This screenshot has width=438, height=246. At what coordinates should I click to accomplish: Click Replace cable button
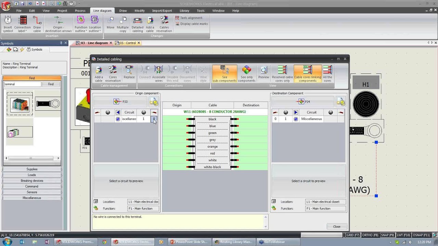[x=129, y=74]
